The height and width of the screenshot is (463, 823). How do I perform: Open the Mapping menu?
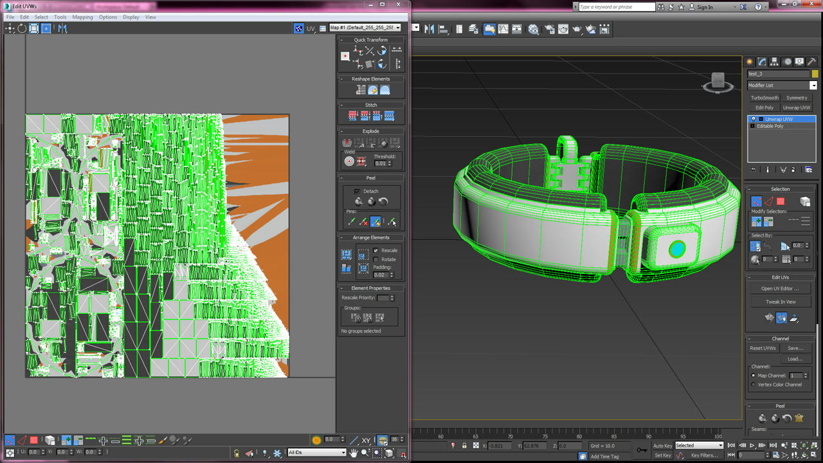click(x=82, y=17)
